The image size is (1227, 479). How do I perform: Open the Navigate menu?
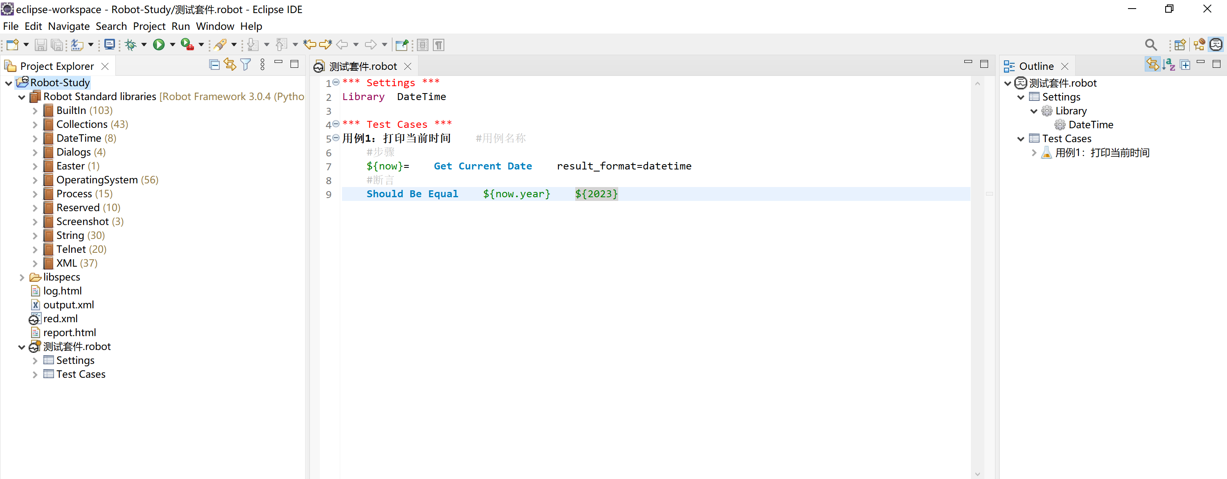(69, 26)
